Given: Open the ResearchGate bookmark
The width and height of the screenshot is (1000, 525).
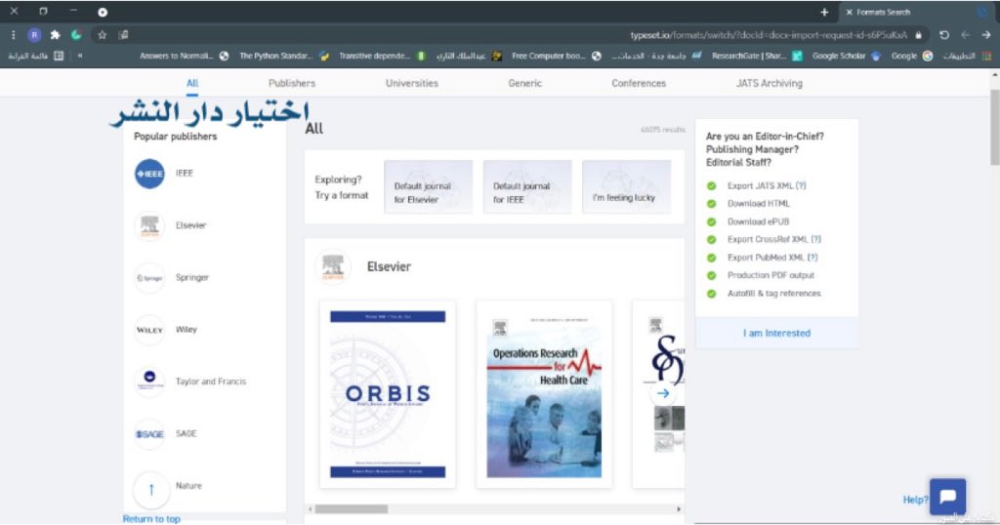Looking at the screenshot, I should point(757,56).
